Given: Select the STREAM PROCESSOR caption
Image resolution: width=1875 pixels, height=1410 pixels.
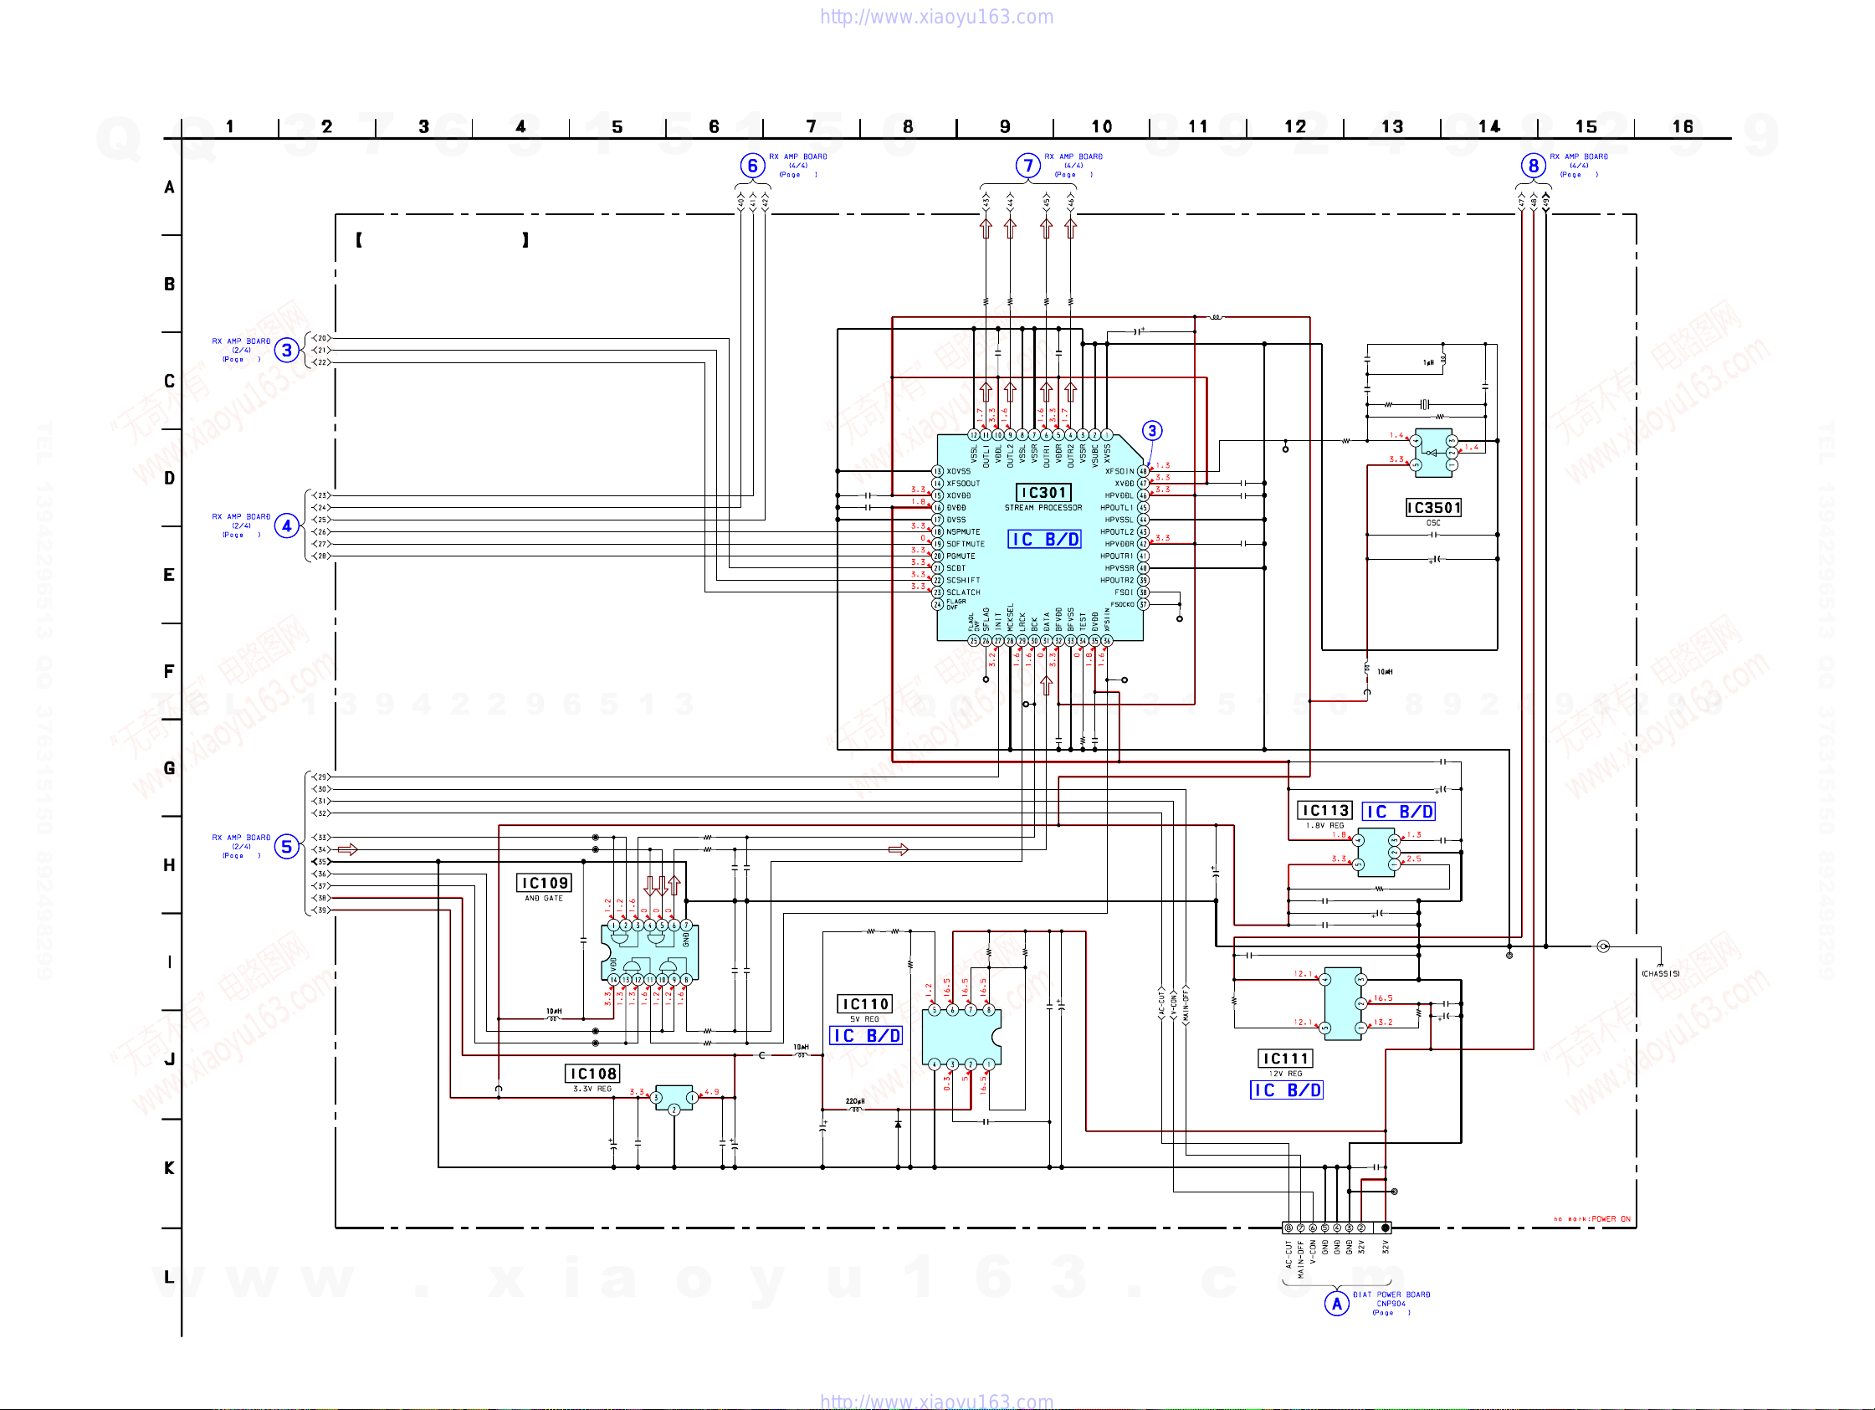Looking at the screenshot, I should (1043, 508).
